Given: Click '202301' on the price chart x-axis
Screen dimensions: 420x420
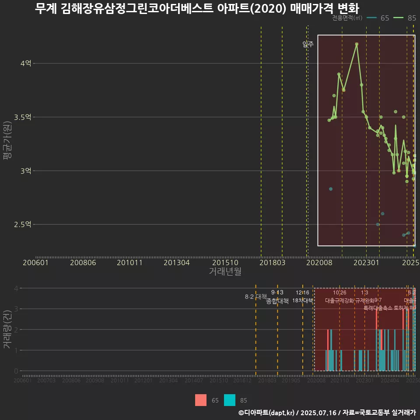Looking at the screenshot, I should coord(367,262).
